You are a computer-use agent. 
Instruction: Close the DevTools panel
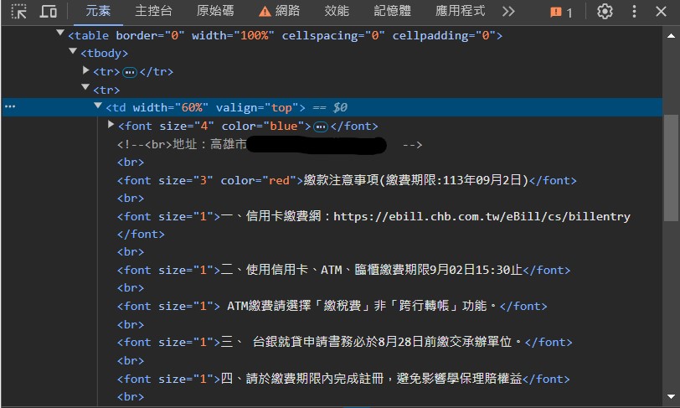pos(661,11)
